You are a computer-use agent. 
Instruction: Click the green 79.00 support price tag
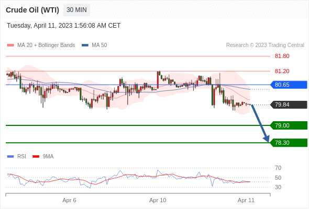pyautogui.click(x=289, y=125)
